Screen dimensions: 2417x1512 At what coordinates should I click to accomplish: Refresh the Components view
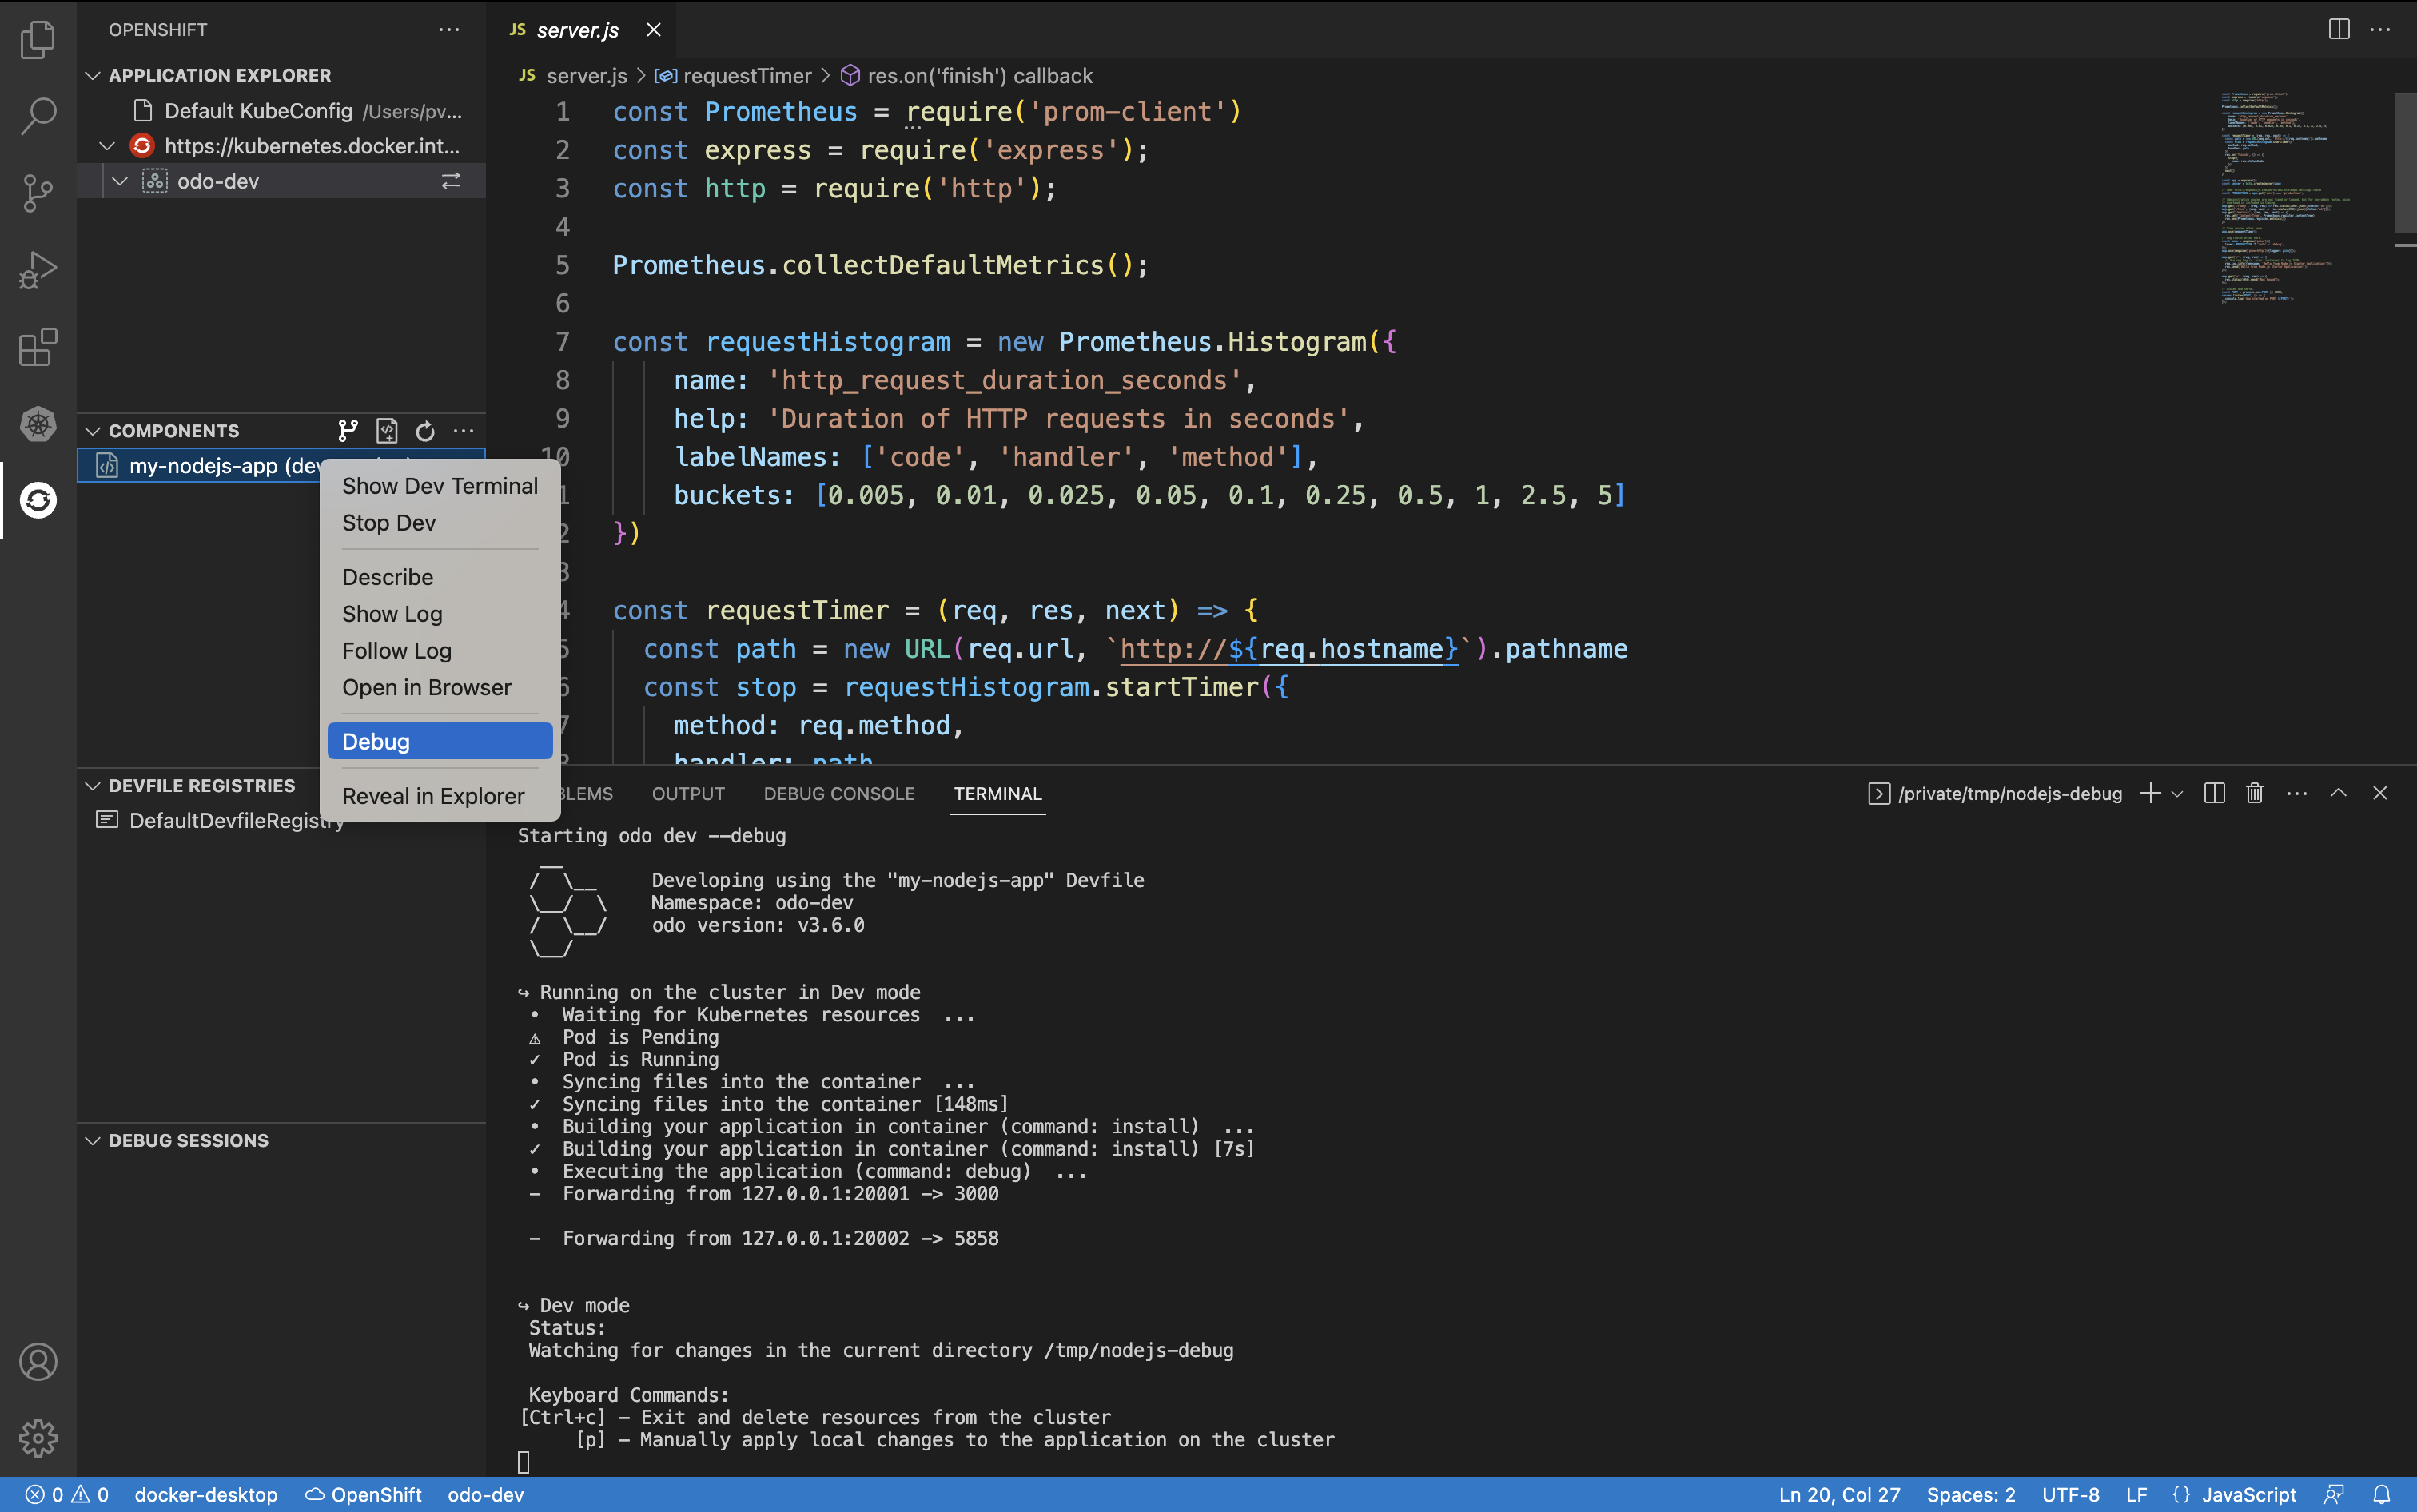pos(424,430)
